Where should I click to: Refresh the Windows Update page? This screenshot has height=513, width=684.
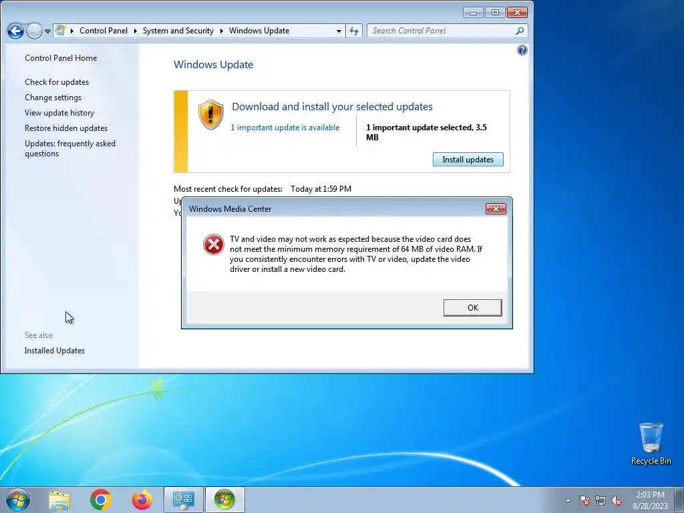tap(354, 31)
